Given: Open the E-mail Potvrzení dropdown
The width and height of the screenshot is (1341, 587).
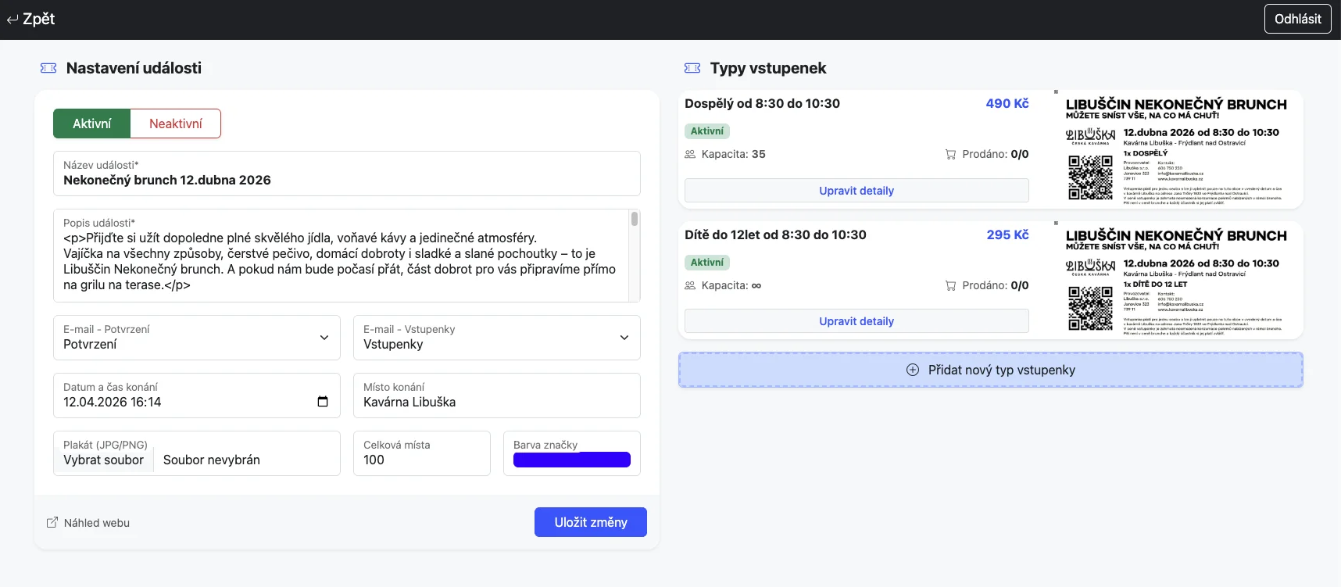Looking at the screenshot, I should 197,338.
